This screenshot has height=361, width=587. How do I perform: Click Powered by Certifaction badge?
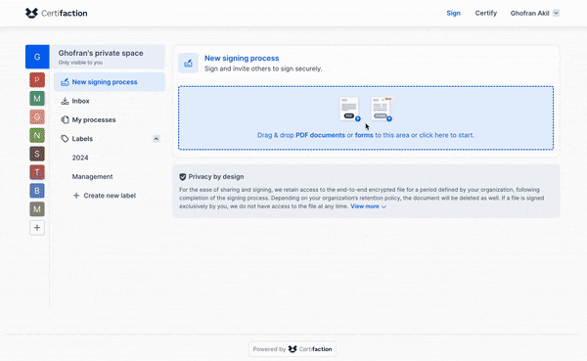pyautogui.click(x=293, y=349)
